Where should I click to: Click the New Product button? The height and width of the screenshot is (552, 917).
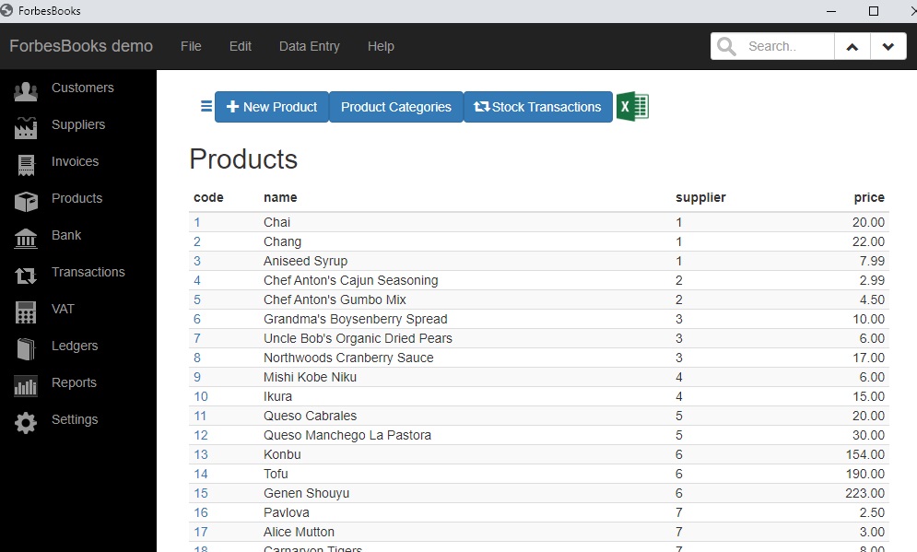tap(272, 107)
